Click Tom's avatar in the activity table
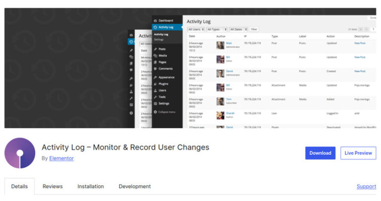The image size is (381, 201). click(x=220, y=101)
